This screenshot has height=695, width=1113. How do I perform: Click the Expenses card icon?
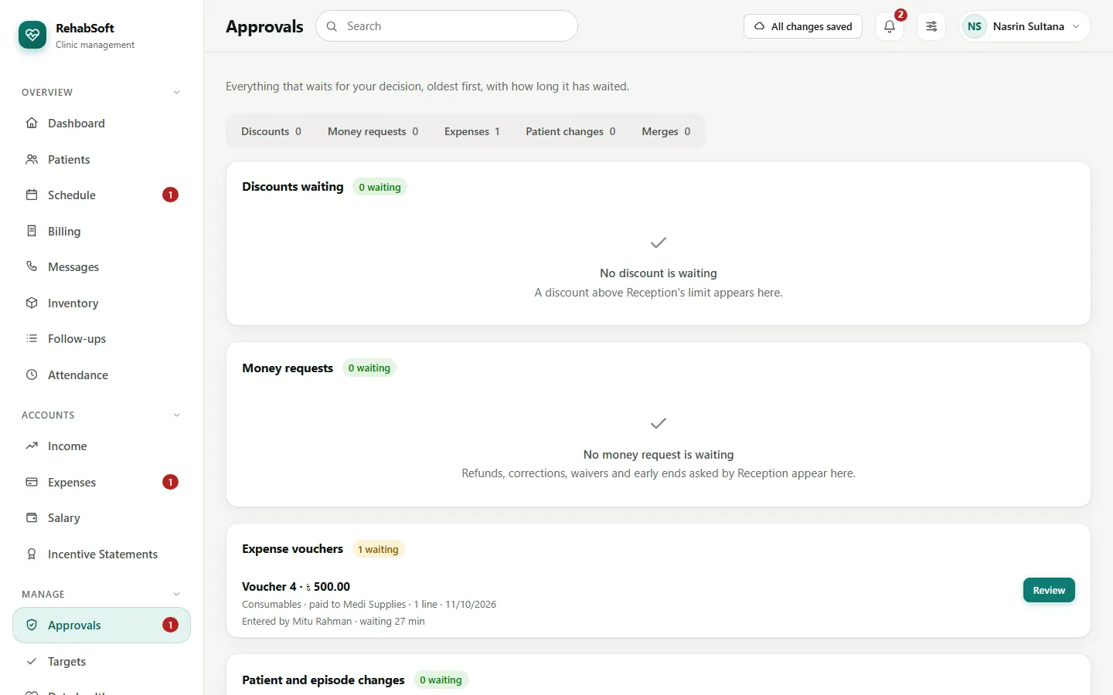[x=32, y=482]
